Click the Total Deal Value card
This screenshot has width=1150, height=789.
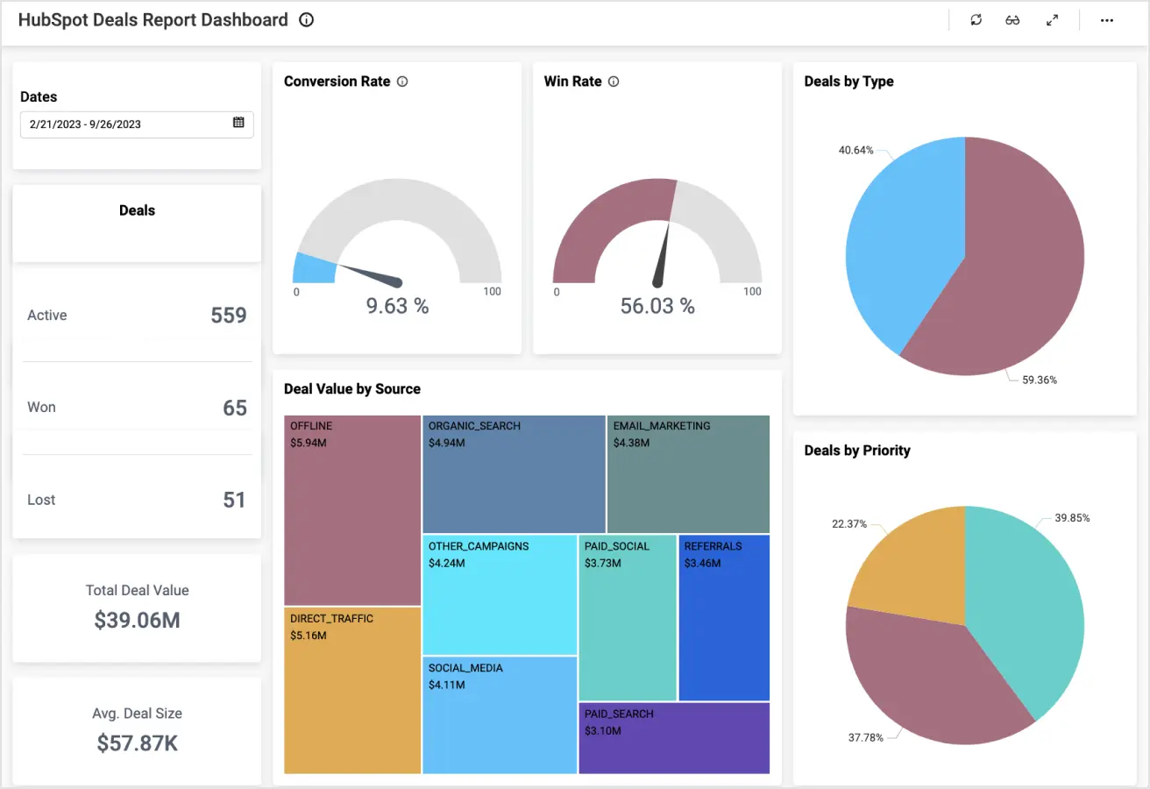coord(136,608)
